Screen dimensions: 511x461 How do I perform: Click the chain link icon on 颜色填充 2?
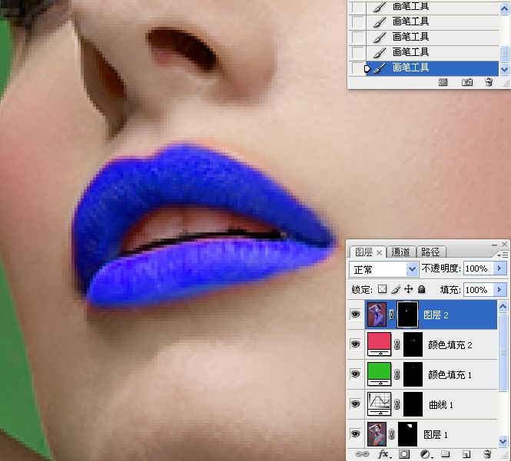[397, 344]
